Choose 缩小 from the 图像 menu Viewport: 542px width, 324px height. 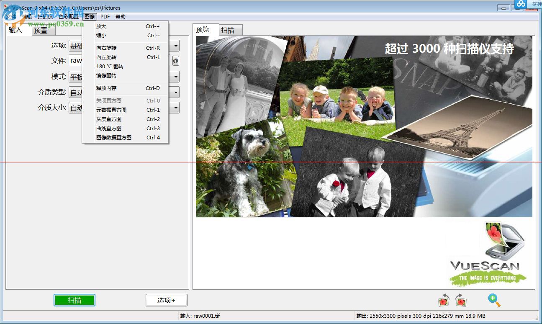click(x=126, y=36)
